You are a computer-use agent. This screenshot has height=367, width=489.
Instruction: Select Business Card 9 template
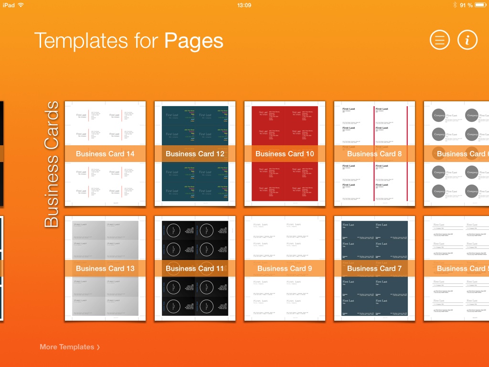[x=285, y=268]
